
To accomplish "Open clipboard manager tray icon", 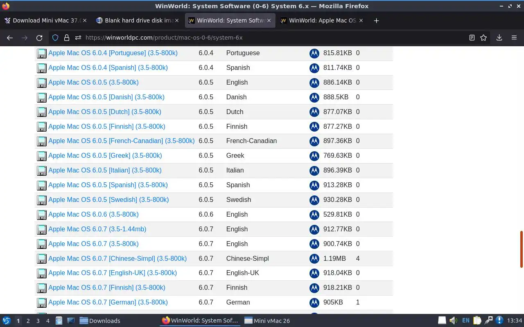I will [477, 321].
